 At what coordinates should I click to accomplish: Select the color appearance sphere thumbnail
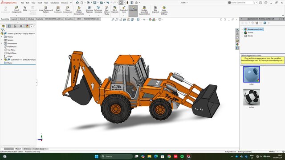(x=252, y=74)
